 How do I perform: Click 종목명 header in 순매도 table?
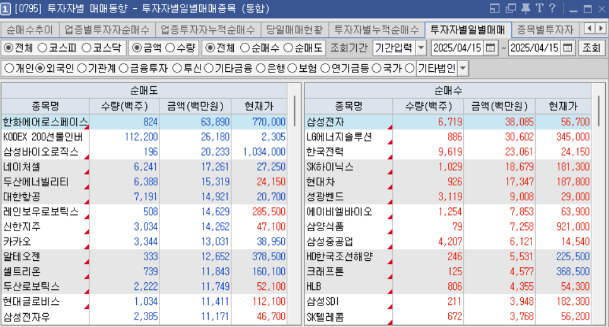click(45, 106)
